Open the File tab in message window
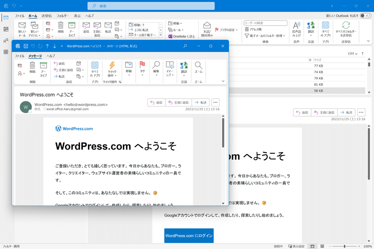The width and height of the screenshot is (374, 249). tap(19, 56)
